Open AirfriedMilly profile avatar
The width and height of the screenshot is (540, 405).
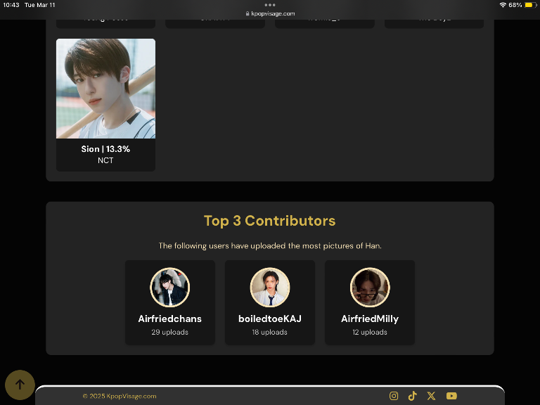[370, 287]
